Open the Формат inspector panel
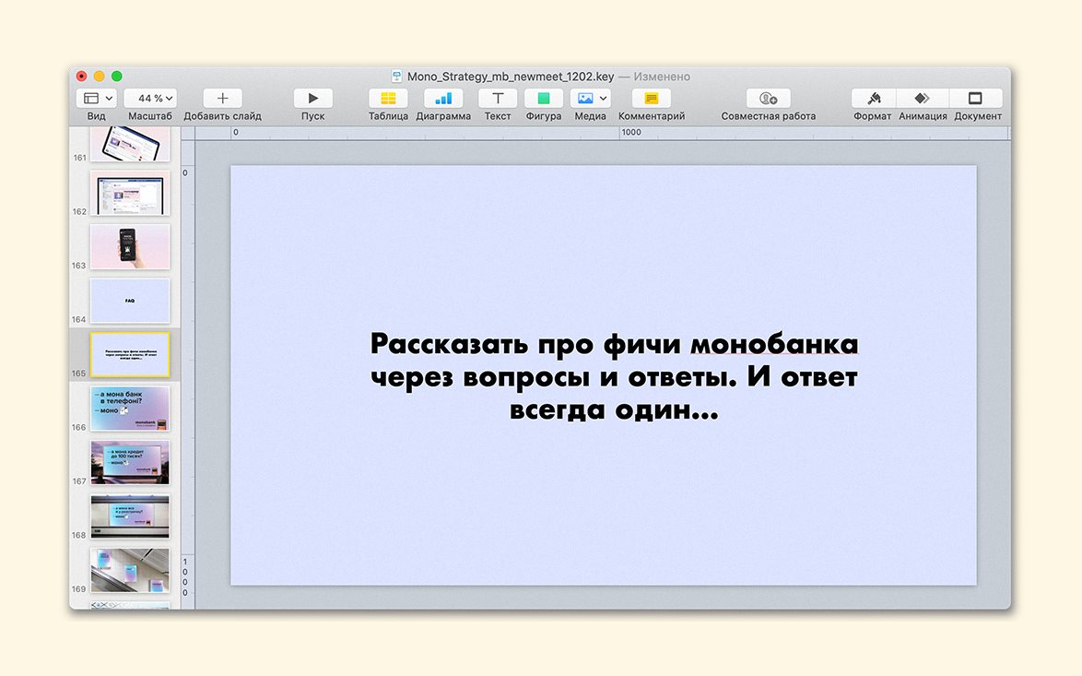 tap(874, 98)
